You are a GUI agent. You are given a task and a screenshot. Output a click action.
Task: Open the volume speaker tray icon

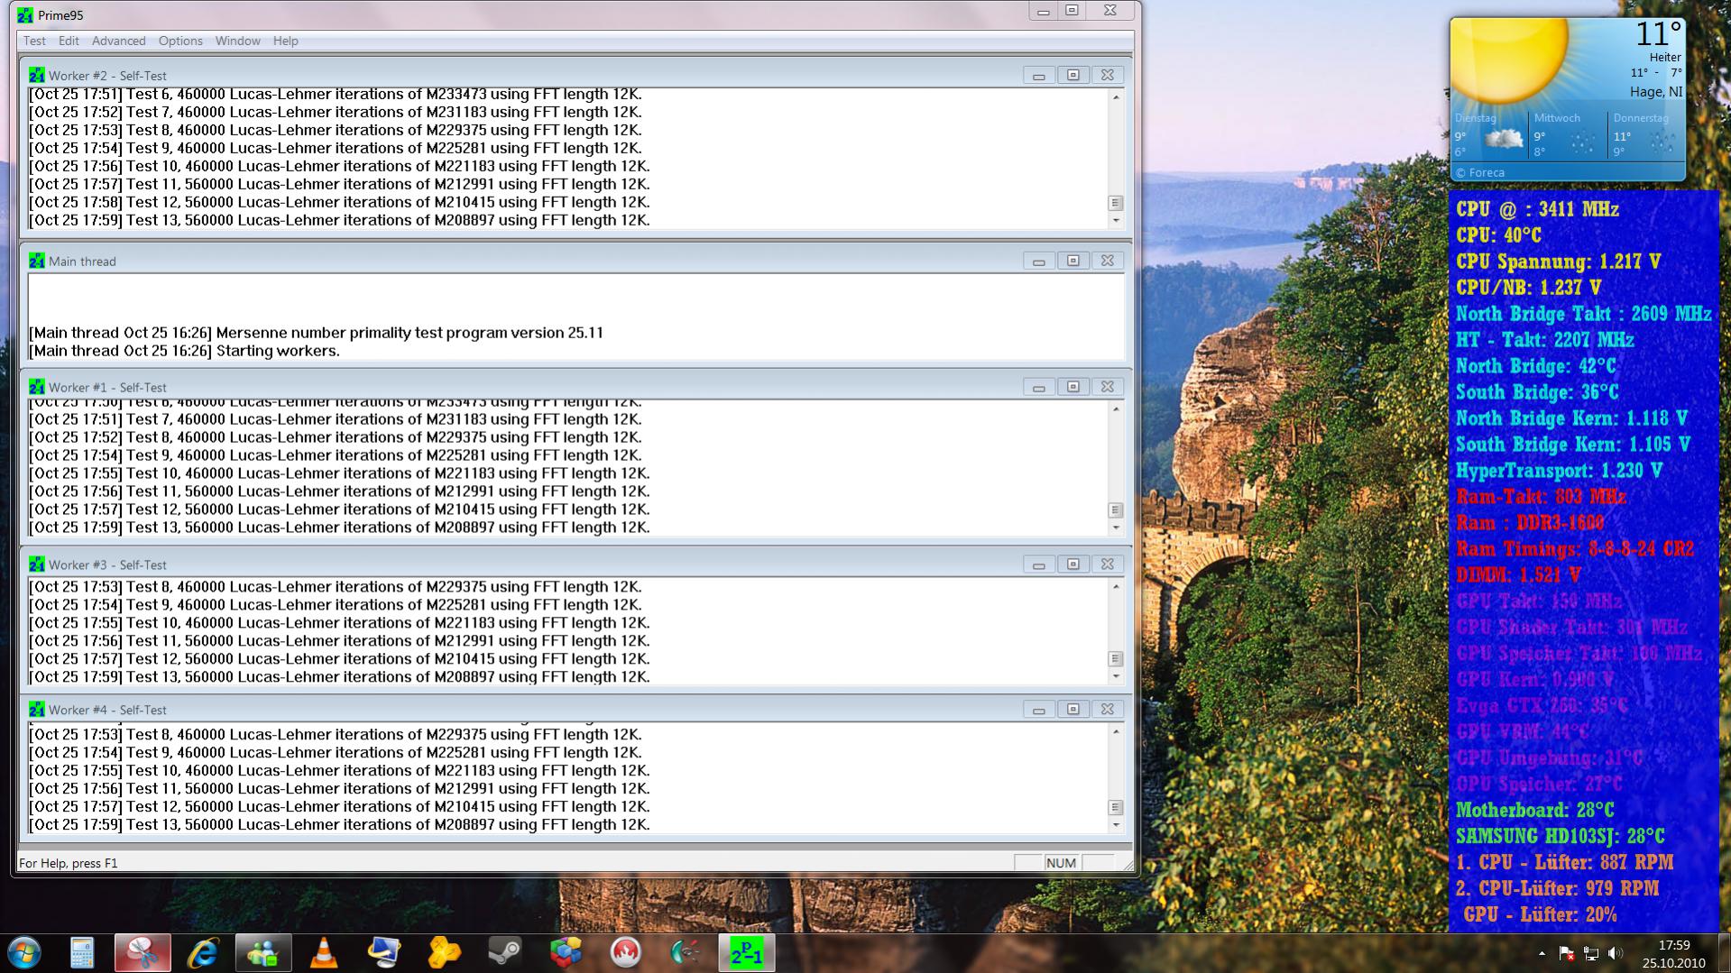pos(1615,953)
